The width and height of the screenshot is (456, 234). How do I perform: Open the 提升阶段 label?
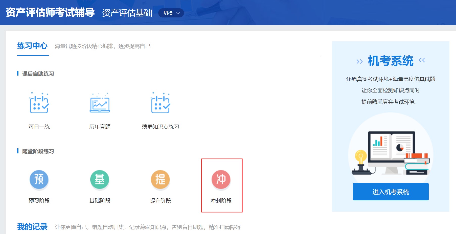[x=161, y=201]
